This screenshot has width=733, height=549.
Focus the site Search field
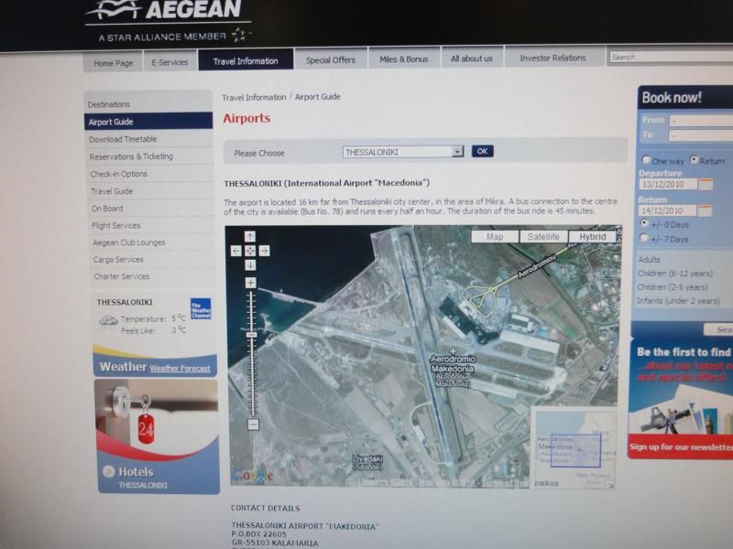click(x=671, y=57)
